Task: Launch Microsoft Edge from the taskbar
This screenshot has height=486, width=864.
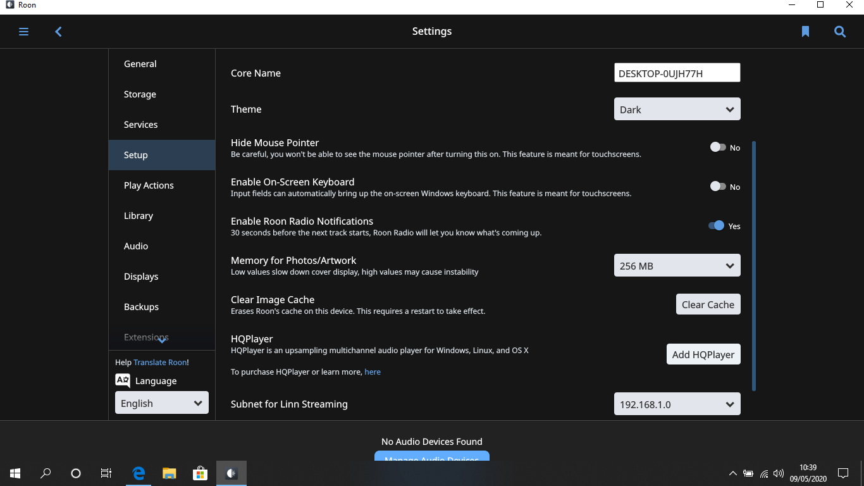Action: [x=139, y=473]
